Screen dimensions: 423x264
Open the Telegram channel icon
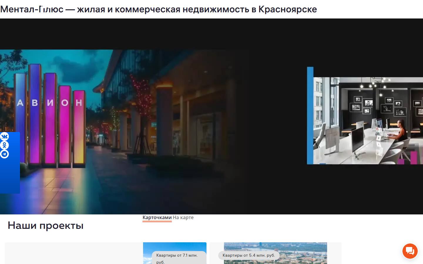click(4, 154)
